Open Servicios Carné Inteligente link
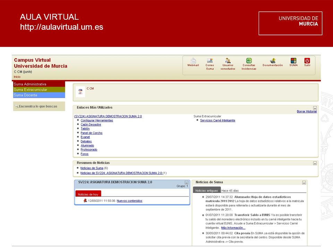 coord(218,120)
